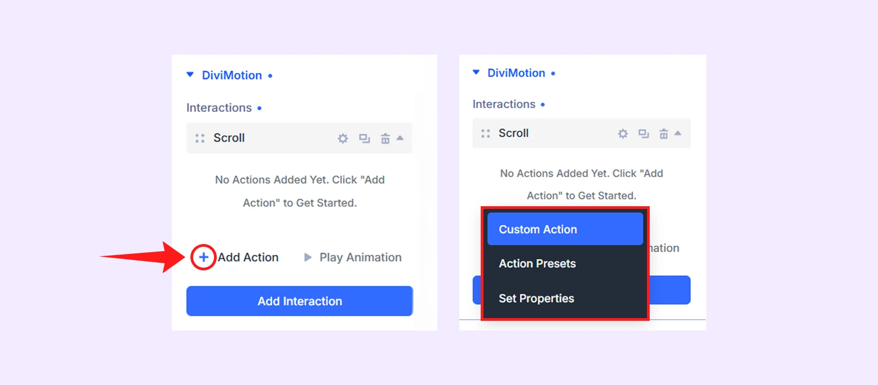
Task: Collapse Scroll interaction using right panel arrow
Action: pos(678,133)
